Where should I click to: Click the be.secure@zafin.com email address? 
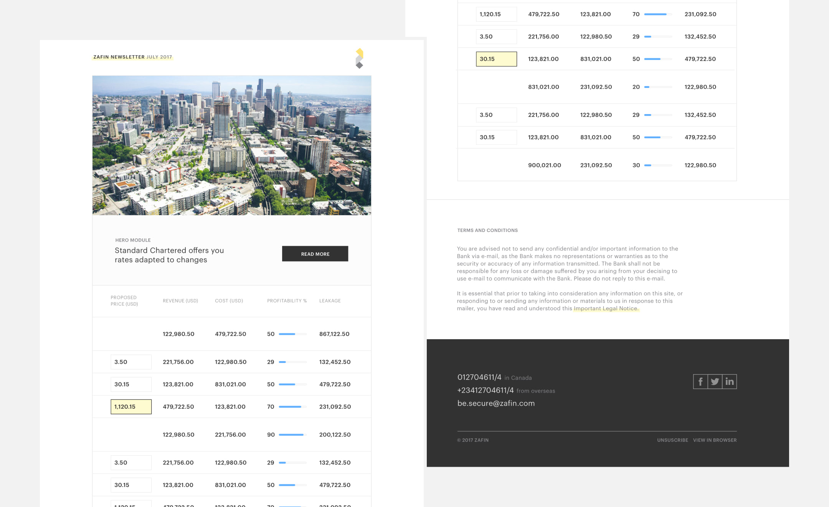[x=496, y=403]
